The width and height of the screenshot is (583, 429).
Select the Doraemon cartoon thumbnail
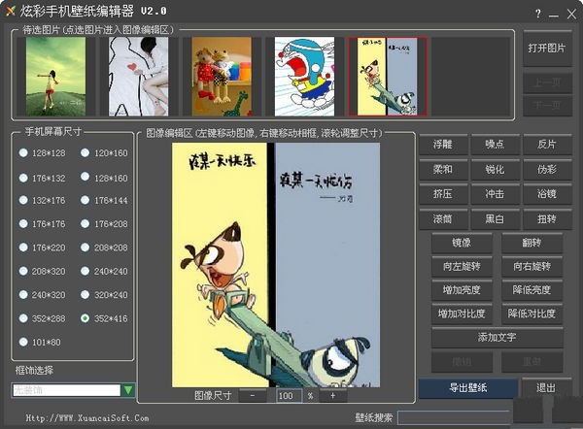(304, 76)
